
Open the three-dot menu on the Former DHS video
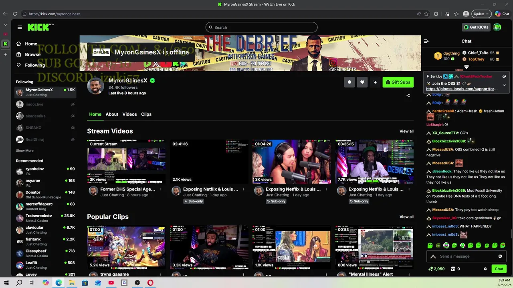point(161,189)
